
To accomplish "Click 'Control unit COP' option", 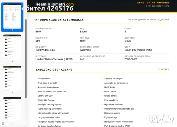I will pyautogui.click(x=45, y=96).
